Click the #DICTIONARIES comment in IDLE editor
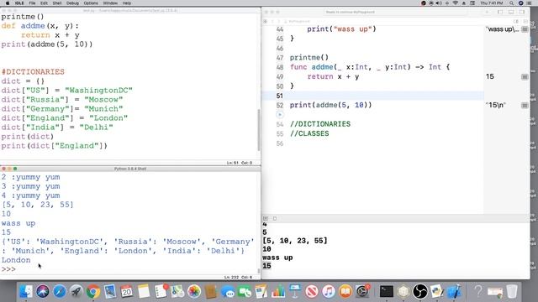 coord(33,72)
